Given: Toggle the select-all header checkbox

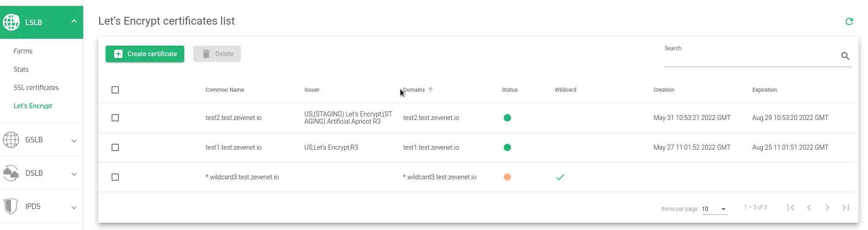Looking at the screenshot, I should pyautogui.click(x=115, y=90).
